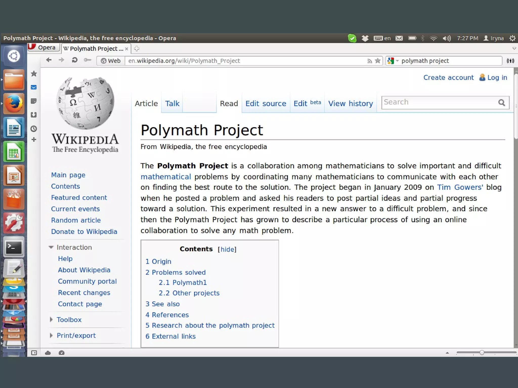518x388 pixels.
Task: Adjust the zoom slider in status bar
Action: point(482,353)
